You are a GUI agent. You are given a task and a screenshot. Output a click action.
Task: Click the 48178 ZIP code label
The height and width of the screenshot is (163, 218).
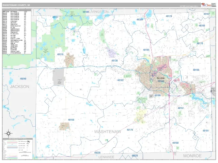[x=169, y=16]
